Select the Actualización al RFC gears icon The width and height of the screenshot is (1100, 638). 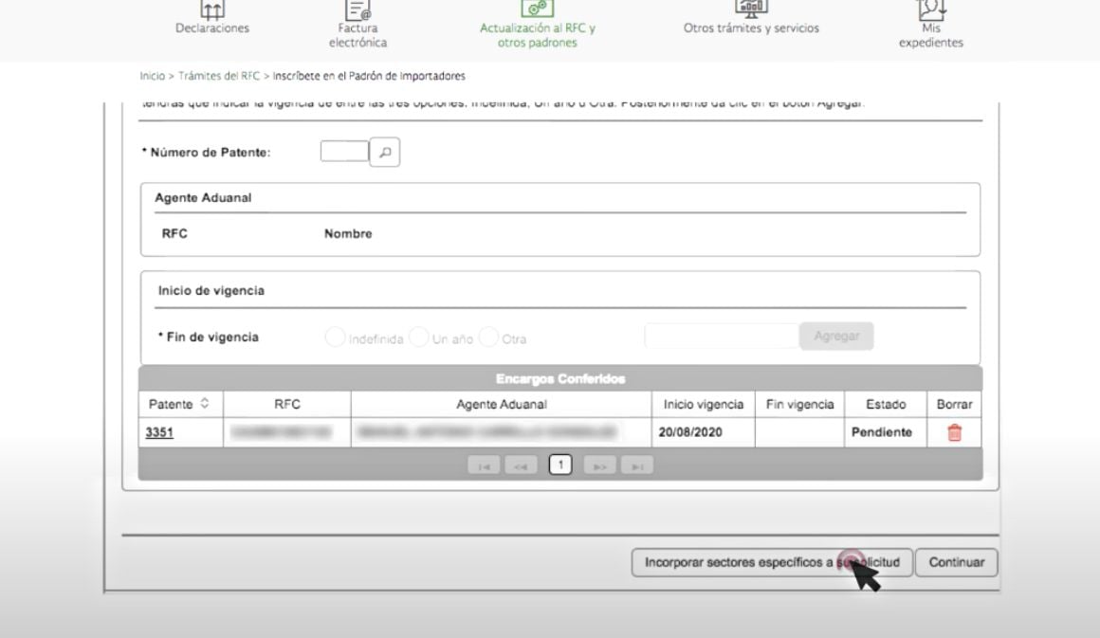pos(538,9)
